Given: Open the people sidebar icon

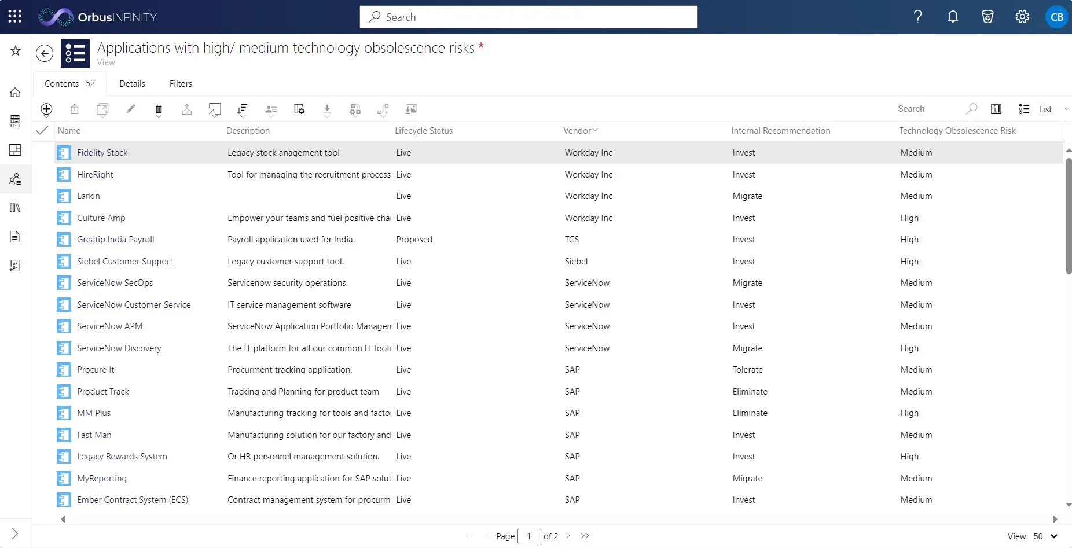Looking at the screenshot, I should point(16,179).
